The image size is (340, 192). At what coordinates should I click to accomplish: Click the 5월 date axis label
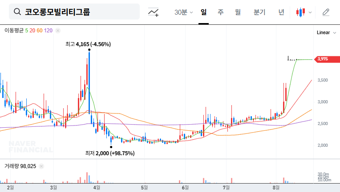144,188
